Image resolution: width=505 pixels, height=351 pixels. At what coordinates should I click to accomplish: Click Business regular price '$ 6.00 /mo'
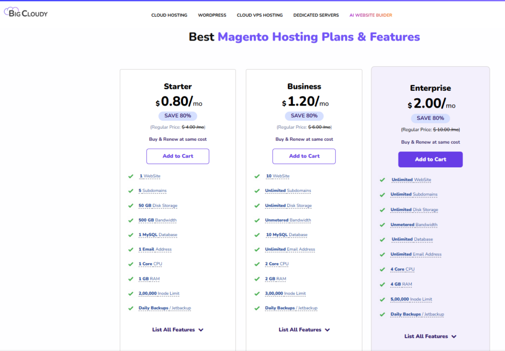tap(320, 127)
